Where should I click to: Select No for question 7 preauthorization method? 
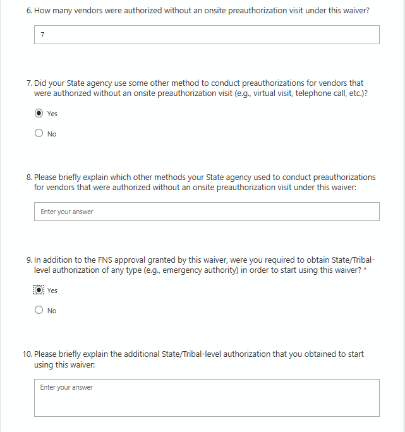coord(39,134)
